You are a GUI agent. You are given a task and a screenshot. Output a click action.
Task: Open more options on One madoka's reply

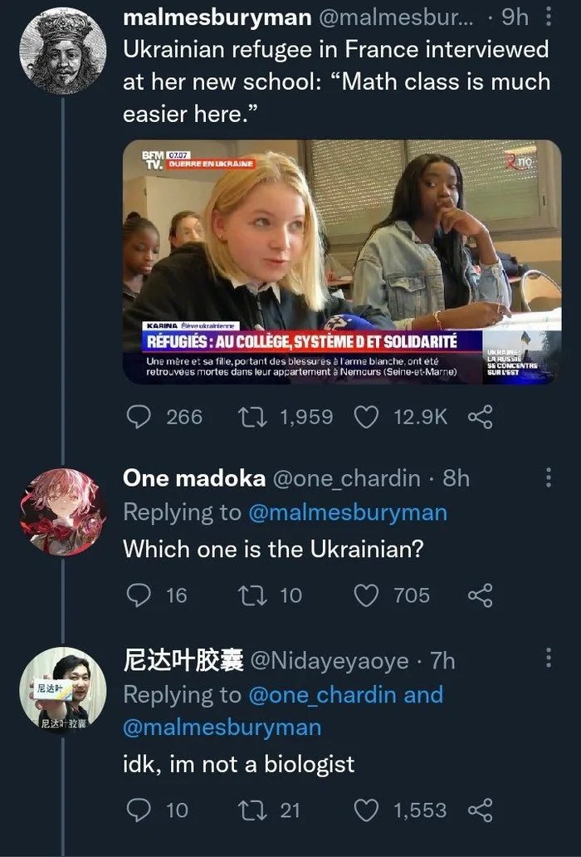tap(548, 477)
